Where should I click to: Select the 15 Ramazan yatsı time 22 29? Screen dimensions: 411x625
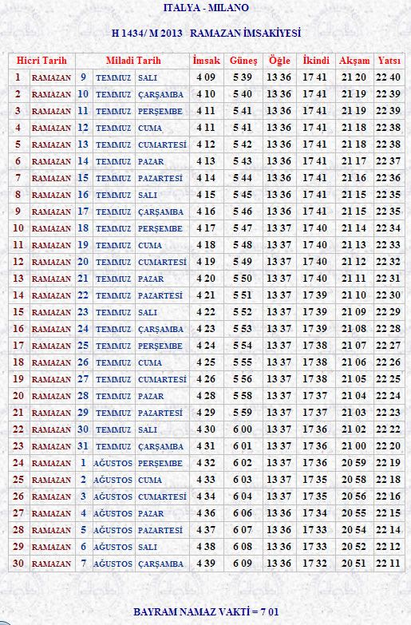click(x=389, y=312)
